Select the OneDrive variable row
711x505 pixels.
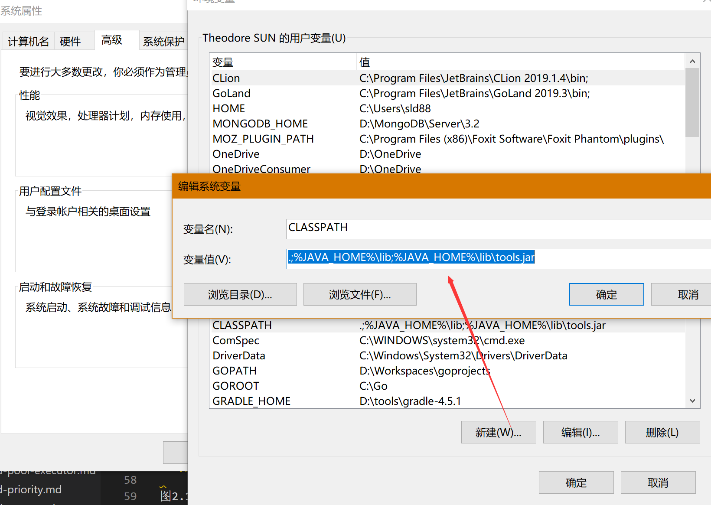(x=447, y=154)
